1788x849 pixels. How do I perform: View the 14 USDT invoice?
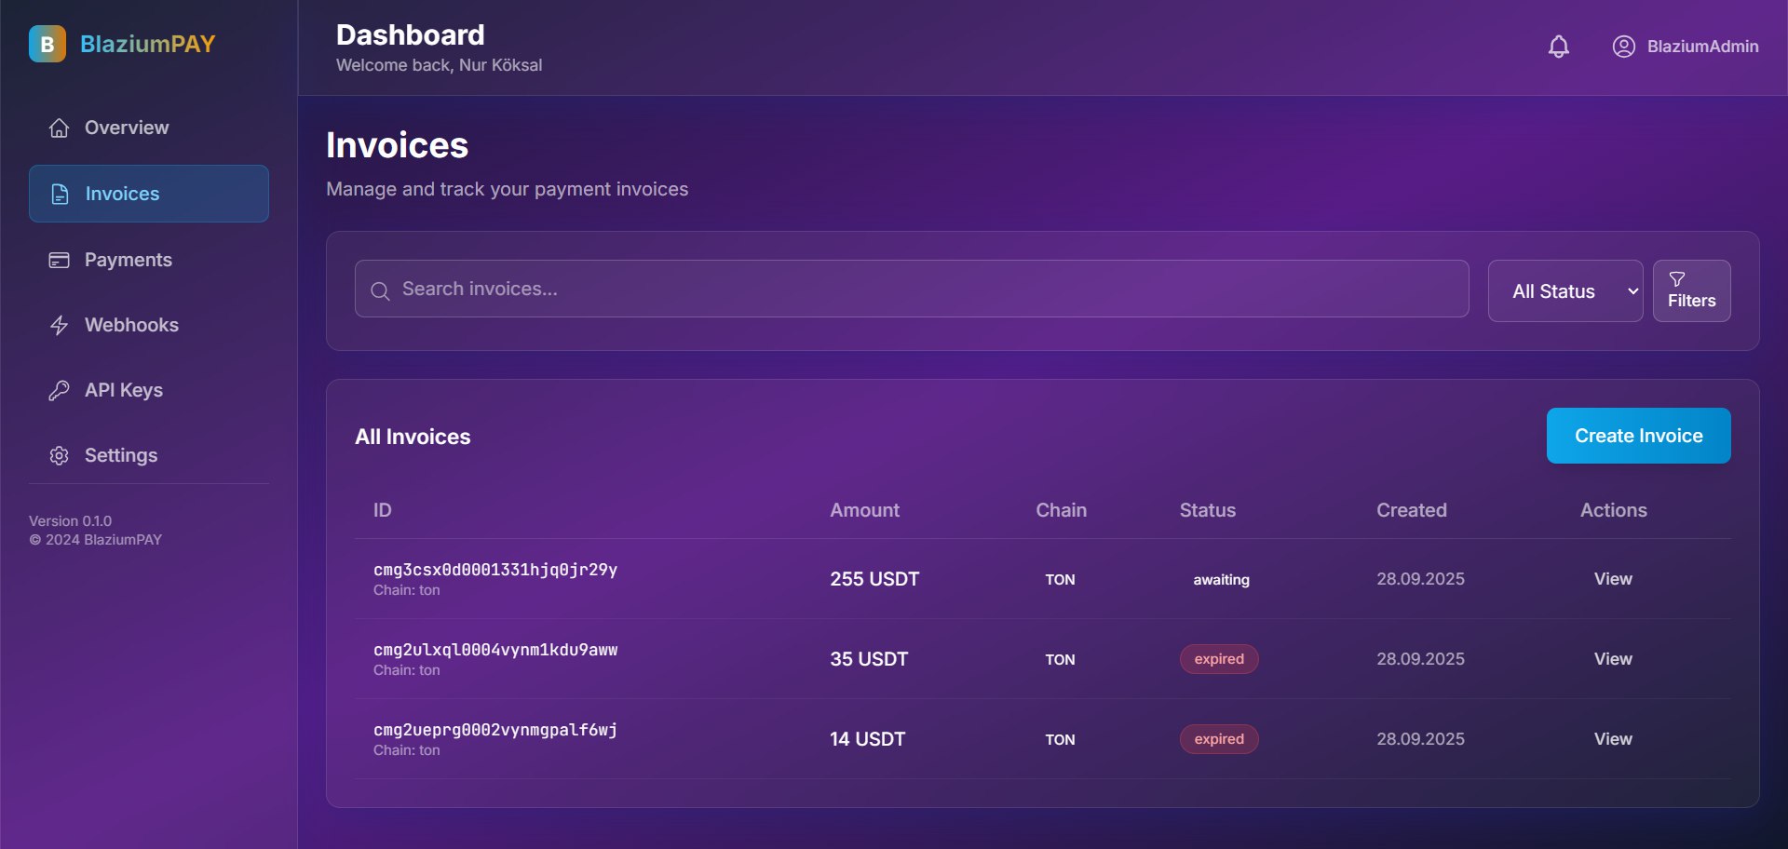click(1612, 739)
